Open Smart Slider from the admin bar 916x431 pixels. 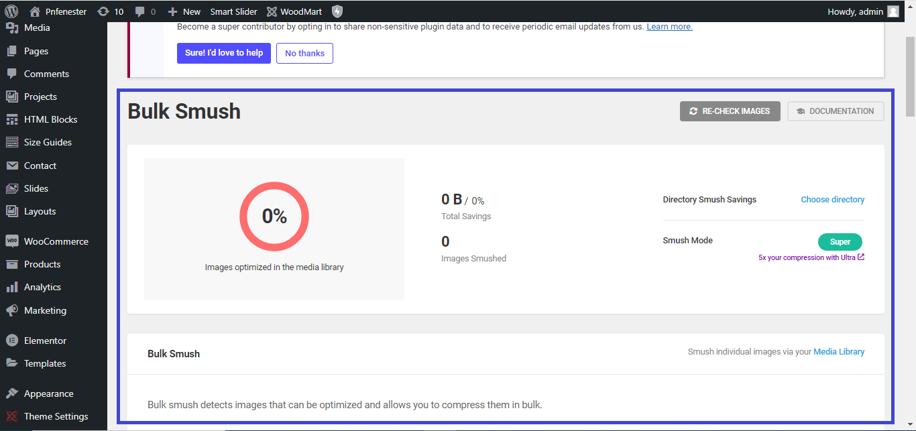(x=233, y=11)
